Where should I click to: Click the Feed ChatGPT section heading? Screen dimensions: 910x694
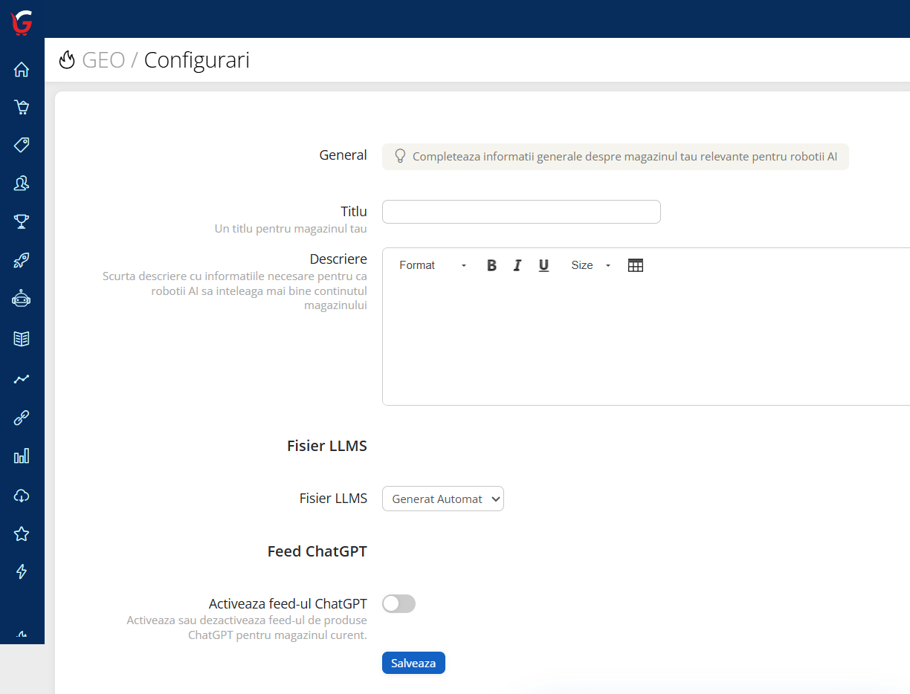(x=317, y=551)
